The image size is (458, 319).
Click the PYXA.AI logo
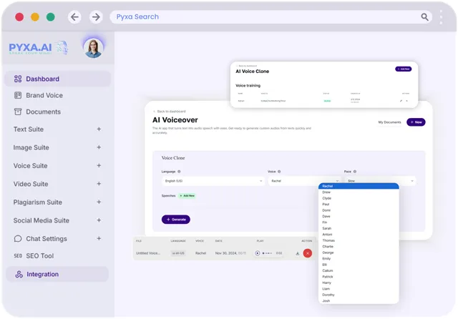(x=38, y=48)
